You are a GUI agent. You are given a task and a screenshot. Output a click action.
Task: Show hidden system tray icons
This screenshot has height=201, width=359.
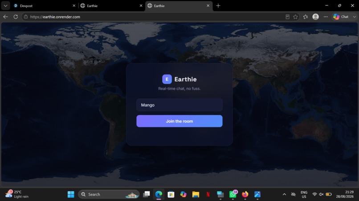pos(284,194)
